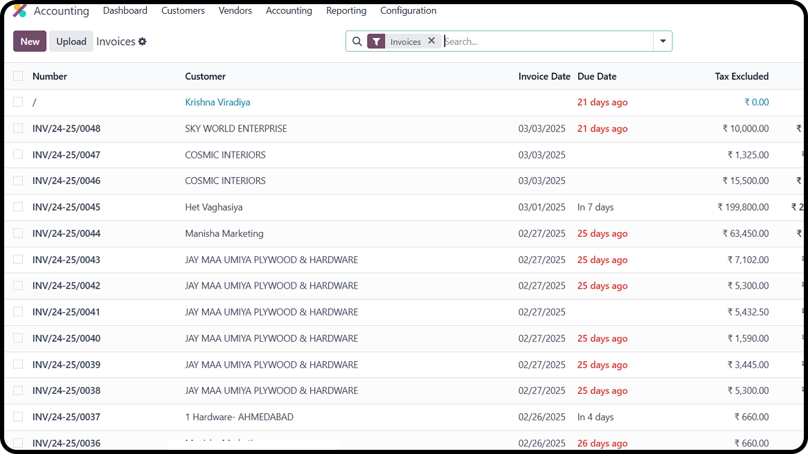
Task: Click customer Manisha Marketing in INV/24-25/0044 row
Action: [224, 233]
